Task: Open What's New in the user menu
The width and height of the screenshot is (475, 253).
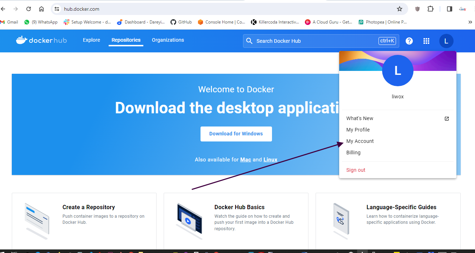Action: tap(360, 118)
